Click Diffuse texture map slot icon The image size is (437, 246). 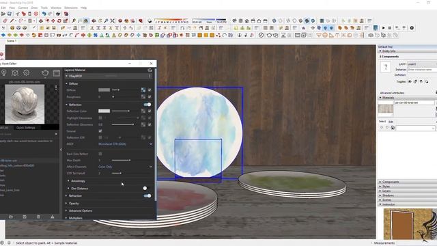coord(143,90)
